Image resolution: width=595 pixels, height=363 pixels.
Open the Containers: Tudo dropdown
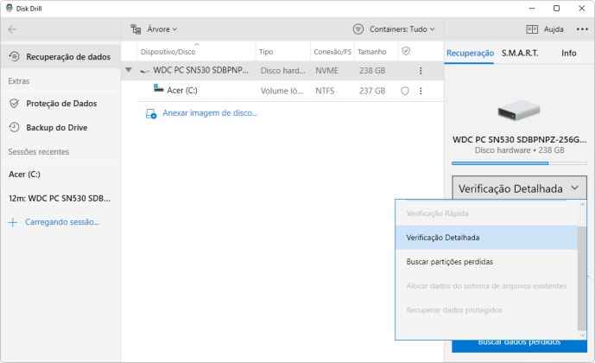402,29
